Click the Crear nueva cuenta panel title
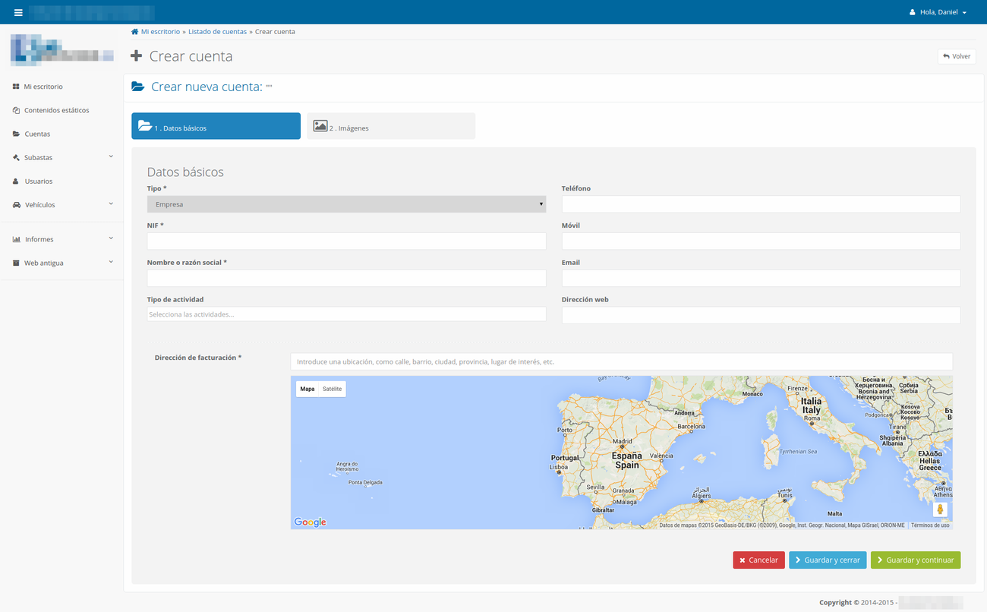 (x=207, y=87)
